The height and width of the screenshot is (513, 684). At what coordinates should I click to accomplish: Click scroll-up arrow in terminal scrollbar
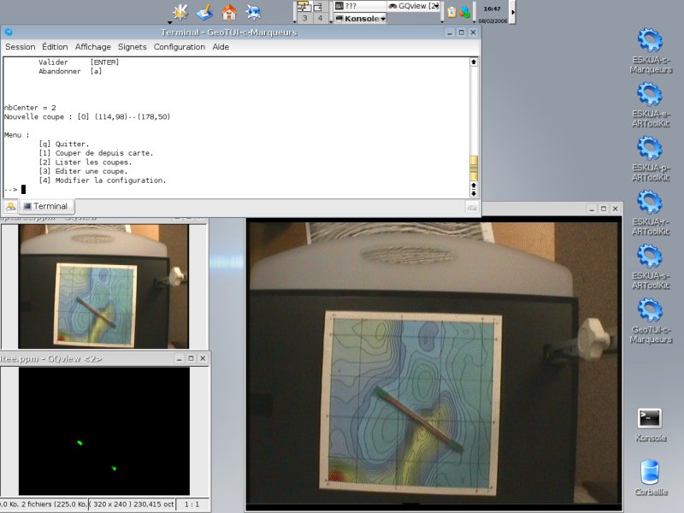point(474,62)
